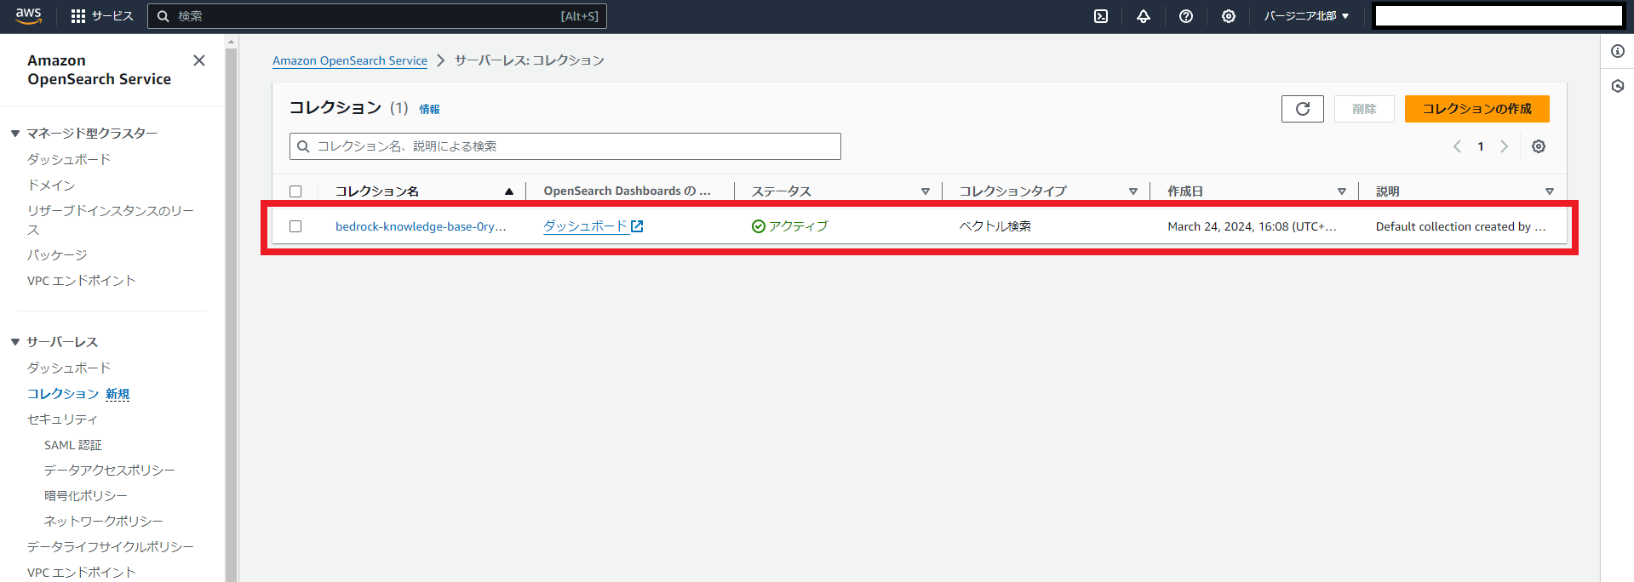Click the side navigation scrollbar
Viewport: 1634px width, 582px height.
[x=232, y=315]
